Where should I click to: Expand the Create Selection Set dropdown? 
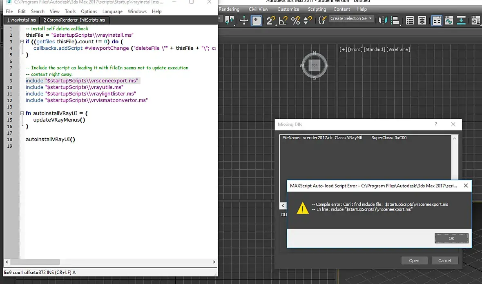pyautogui.click(x=370, y=18)
